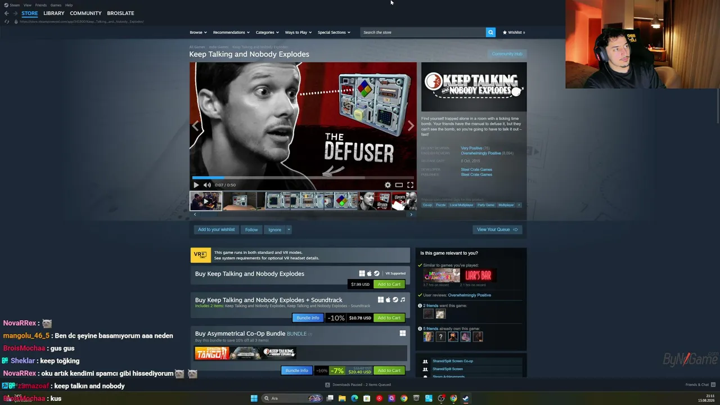Go back with the Steam back arrow

7,13
